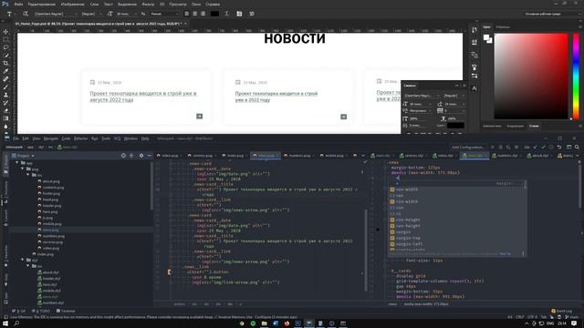Open Project panel settings gear
This screenshot has height=328, width=584.
pos(141,156)
